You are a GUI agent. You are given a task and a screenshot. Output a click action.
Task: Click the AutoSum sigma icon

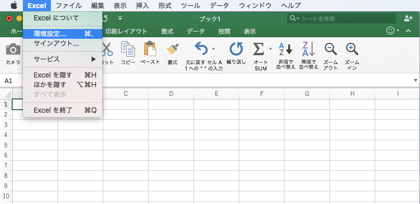259,49
